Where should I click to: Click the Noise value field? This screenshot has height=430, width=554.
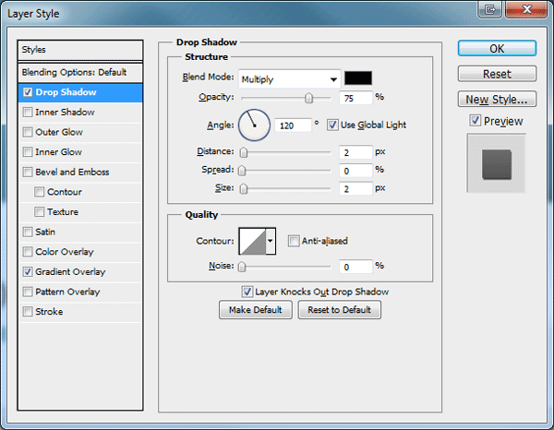point(355,267)
